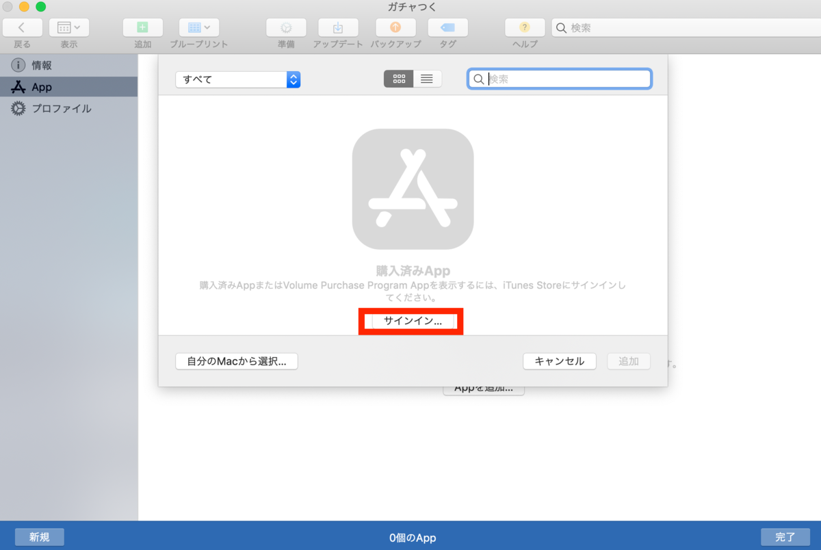
Task: Click the タグ toolbar icon
Action: coord(447,27)
